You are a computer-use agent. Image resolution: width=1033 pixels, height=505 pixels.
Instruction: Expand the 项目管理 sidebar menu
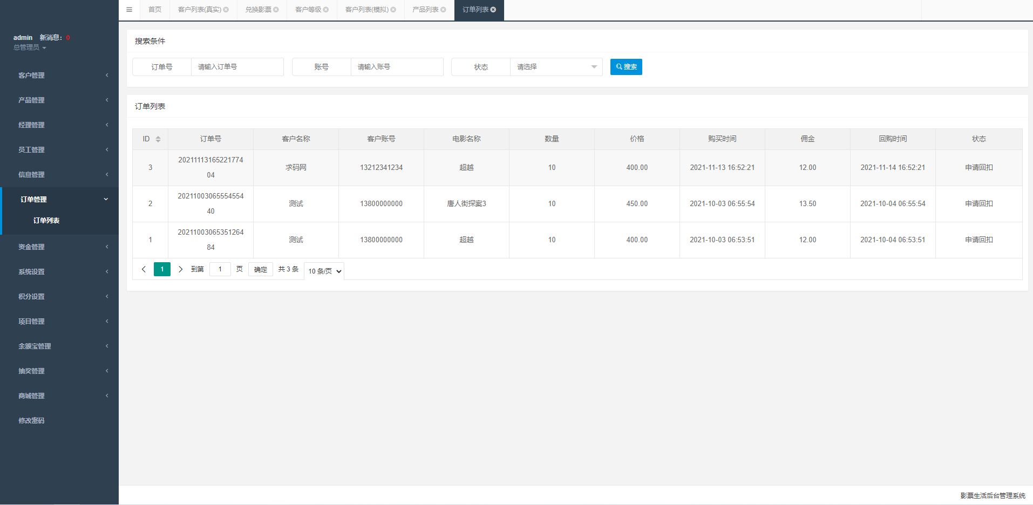pos(59,322)
